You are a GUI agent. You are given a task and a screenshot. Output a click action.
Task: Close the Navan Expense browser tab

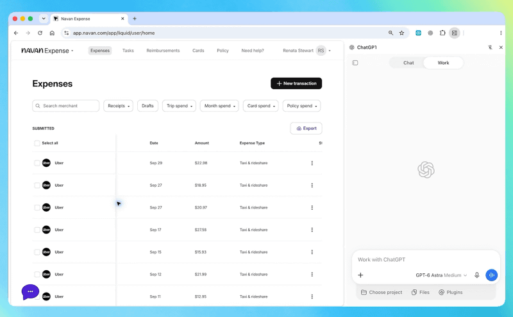(122, 19)
